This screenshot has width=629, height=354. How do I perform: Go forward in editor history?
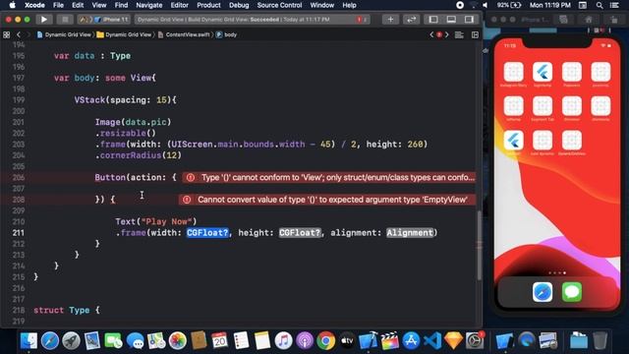point(29,35)
